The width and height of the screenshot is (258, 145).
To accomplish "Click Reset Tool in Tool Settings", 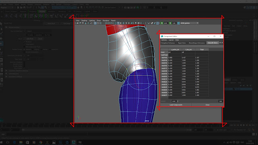I will point(51,23).
